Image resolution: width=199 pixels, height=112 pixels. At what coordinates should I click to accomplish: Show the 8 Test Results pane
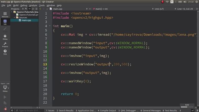(x=170, y=110)
